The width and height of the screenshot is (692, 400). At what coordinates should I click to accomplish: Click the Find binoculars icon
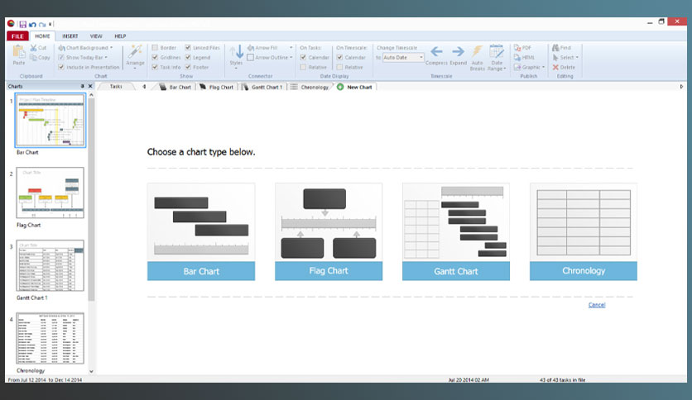click(555, 48)
